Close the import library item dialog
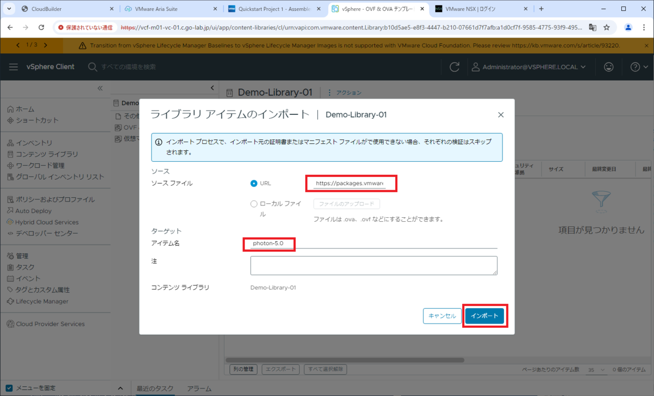Viewport: 654px width, 396px height. [501, 114]
